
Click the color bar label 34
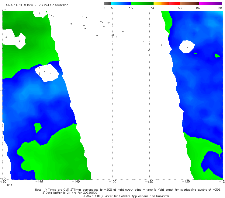click(152, 8)
